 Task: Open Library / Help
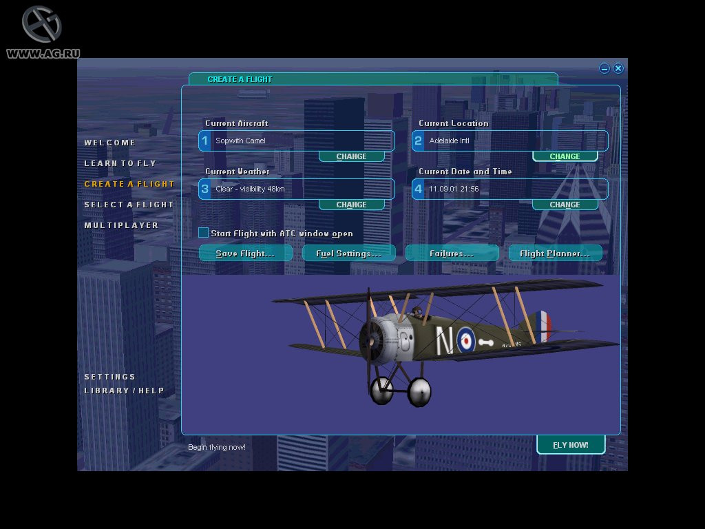tap(124, 391)
